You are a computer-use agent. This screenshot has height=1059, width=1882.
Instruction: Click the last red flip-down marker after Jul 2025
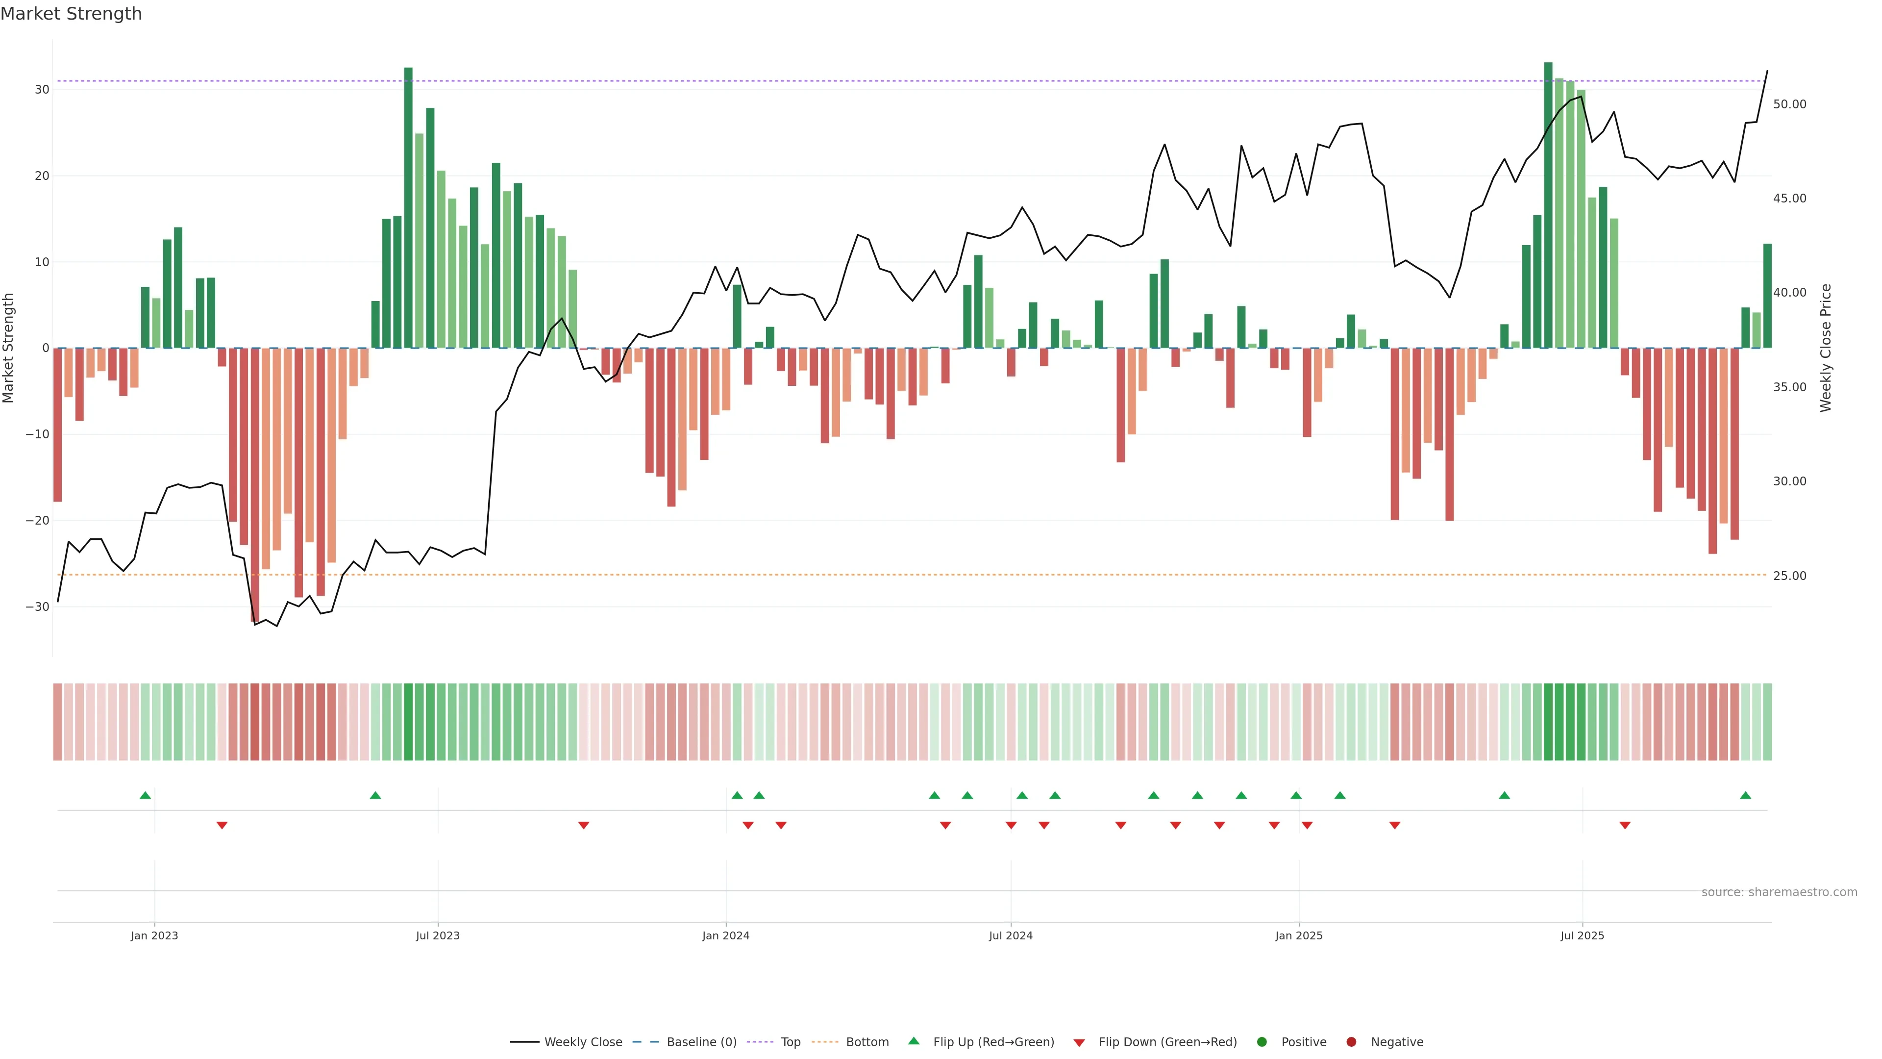click(x=1625, y=825)
